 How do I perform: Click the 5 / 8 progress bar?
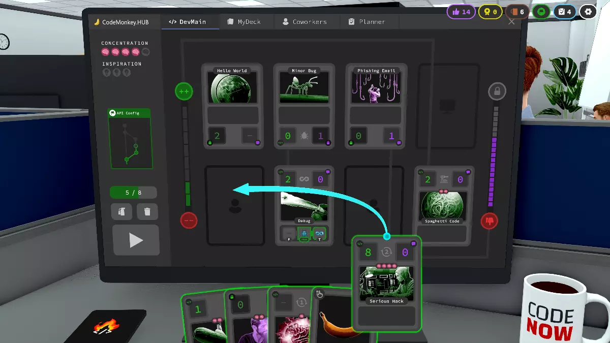[133, 192]
